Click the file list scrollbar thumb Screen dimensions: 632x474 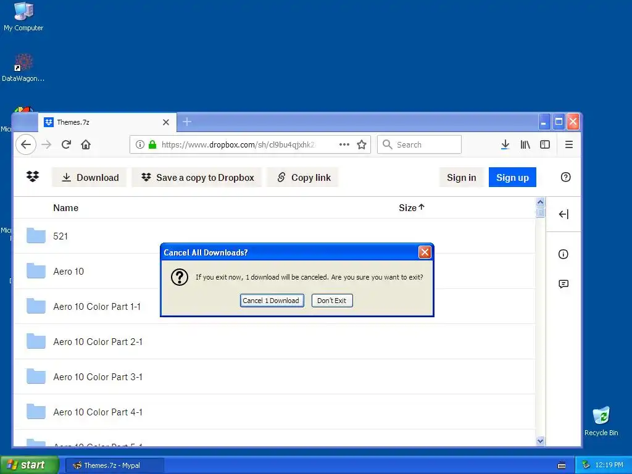point(541,212)
